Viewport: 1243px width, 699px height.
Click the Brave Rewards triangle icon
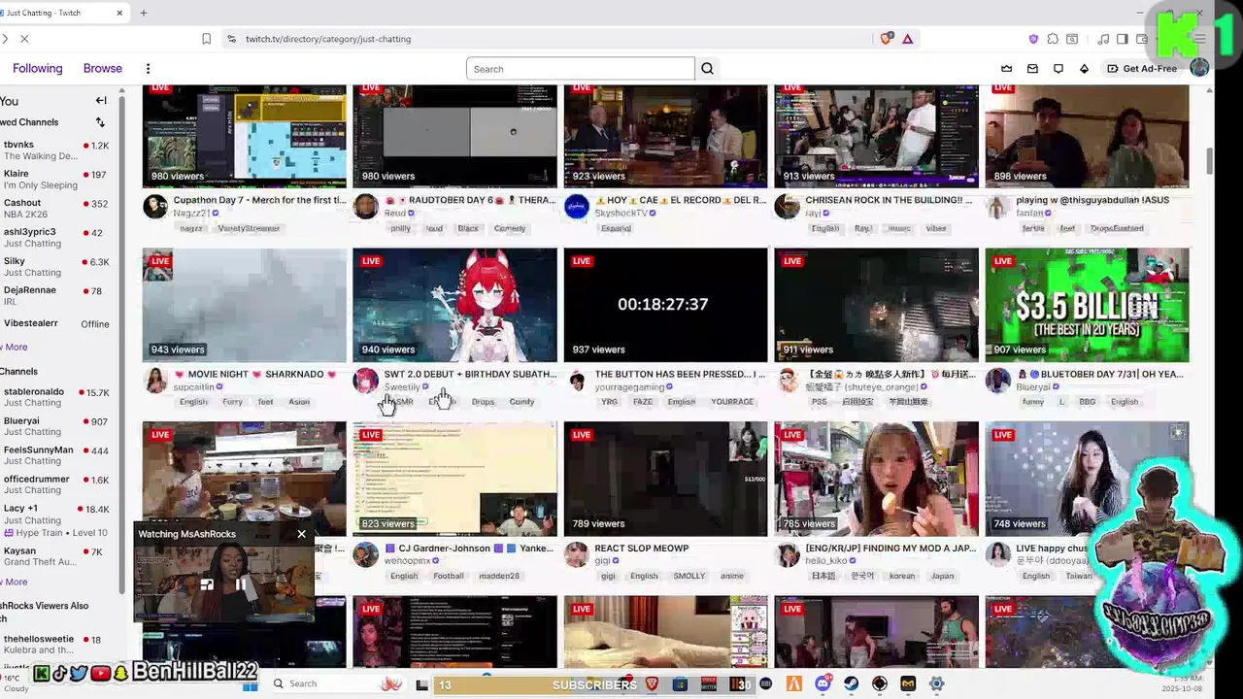(907, 39)
